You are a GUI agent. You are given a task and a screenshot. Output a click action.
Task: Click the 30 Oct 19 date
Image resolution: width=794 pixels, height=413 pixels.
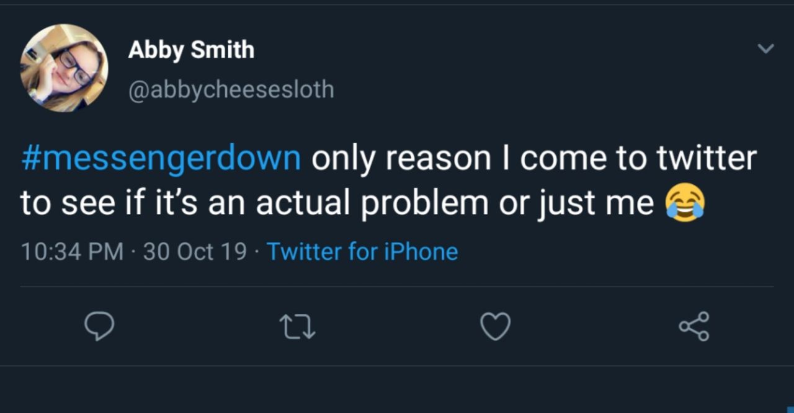coord(195,252)
